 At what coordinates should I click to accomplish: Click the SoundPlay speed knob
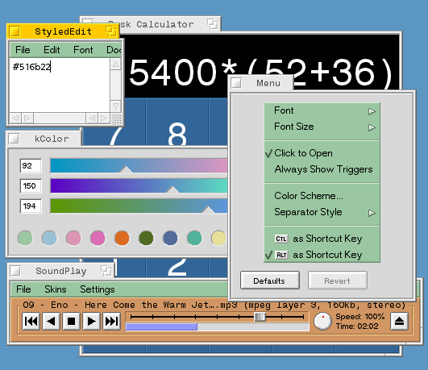(x=322, y=321)
